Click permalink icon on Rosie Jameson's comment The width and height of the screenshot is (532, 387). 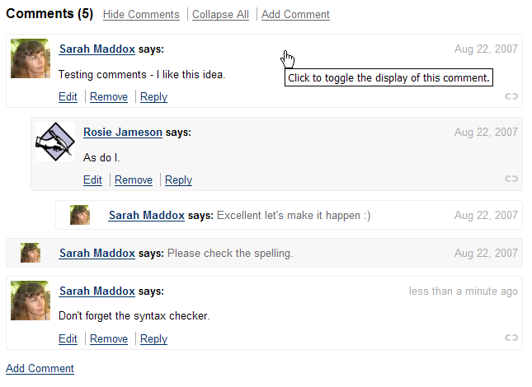[x=511, y=180]
